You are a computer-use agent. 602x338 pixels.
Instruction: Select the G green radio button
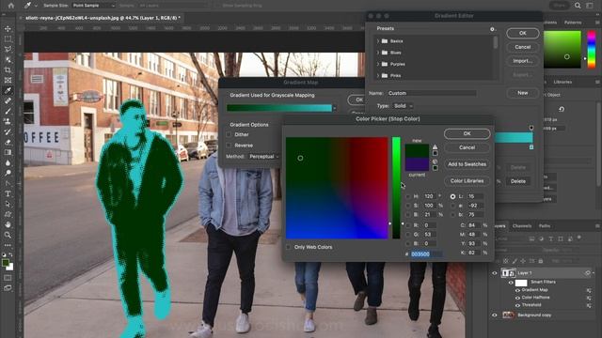[407, 234]
